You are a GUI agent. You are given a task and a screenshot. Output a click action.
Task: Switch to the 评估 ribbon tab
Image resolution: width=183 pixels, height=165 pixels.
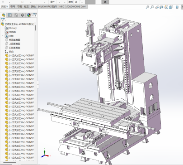pyautogui.click(x=33, y=6)
